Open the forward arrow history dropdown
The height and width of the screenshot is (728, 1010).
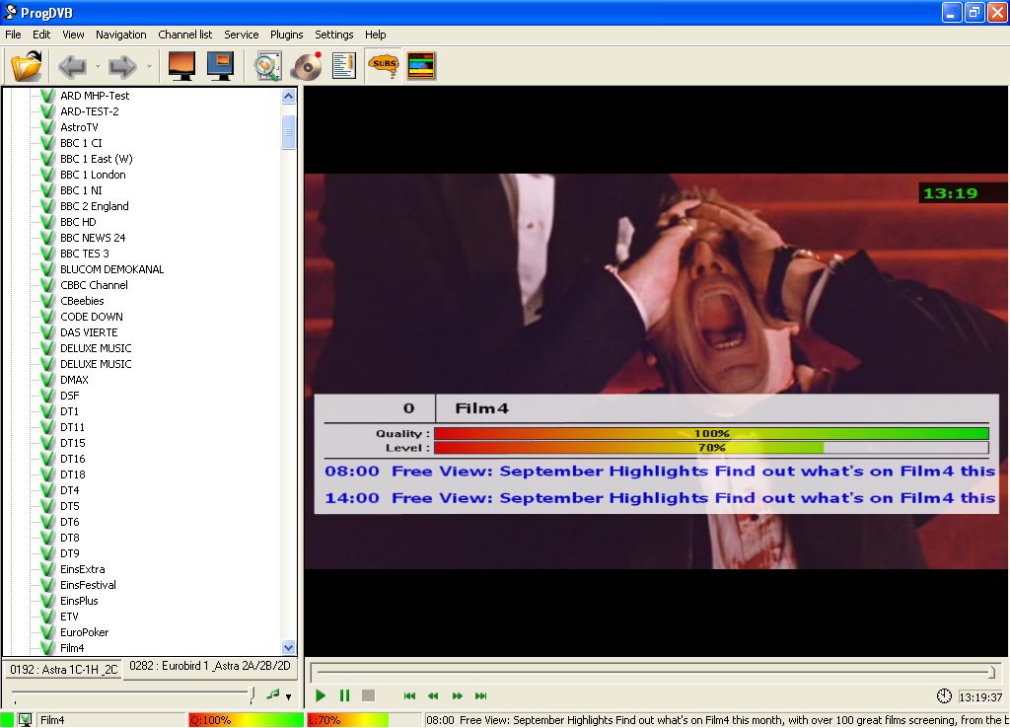(149, 66)
